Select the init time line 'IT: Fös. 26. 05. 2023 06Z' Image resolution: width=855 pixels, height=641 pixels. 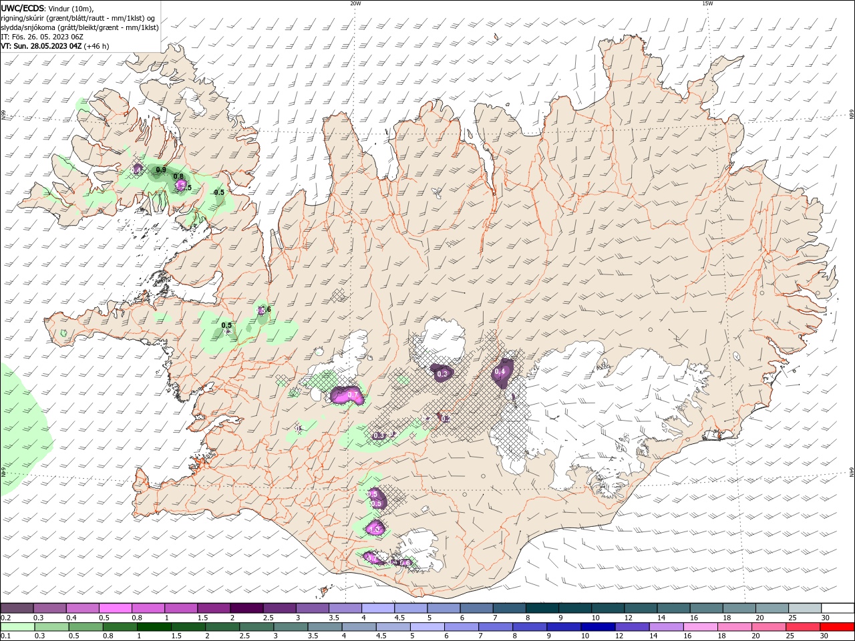pos(42,37)
